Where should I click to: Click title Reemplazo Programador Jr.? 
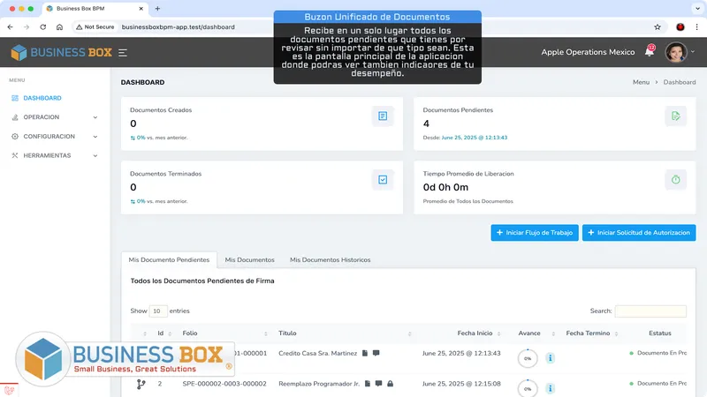click(x=319, y=384)
